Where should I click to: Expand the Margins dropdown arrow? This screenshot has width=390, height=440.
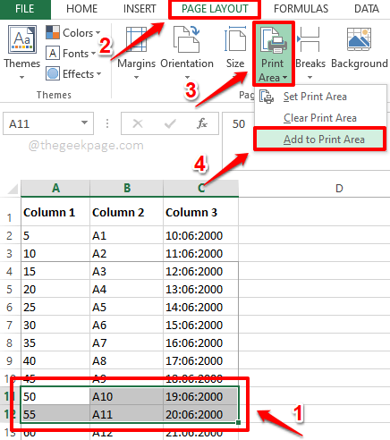tap(136, 78)
